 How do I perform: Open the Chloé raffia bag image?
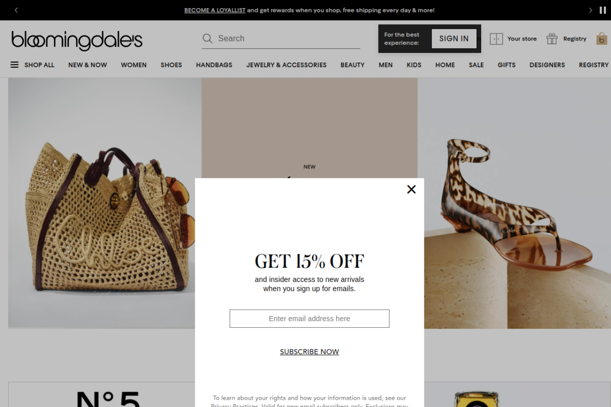click(x=105, y=203)
